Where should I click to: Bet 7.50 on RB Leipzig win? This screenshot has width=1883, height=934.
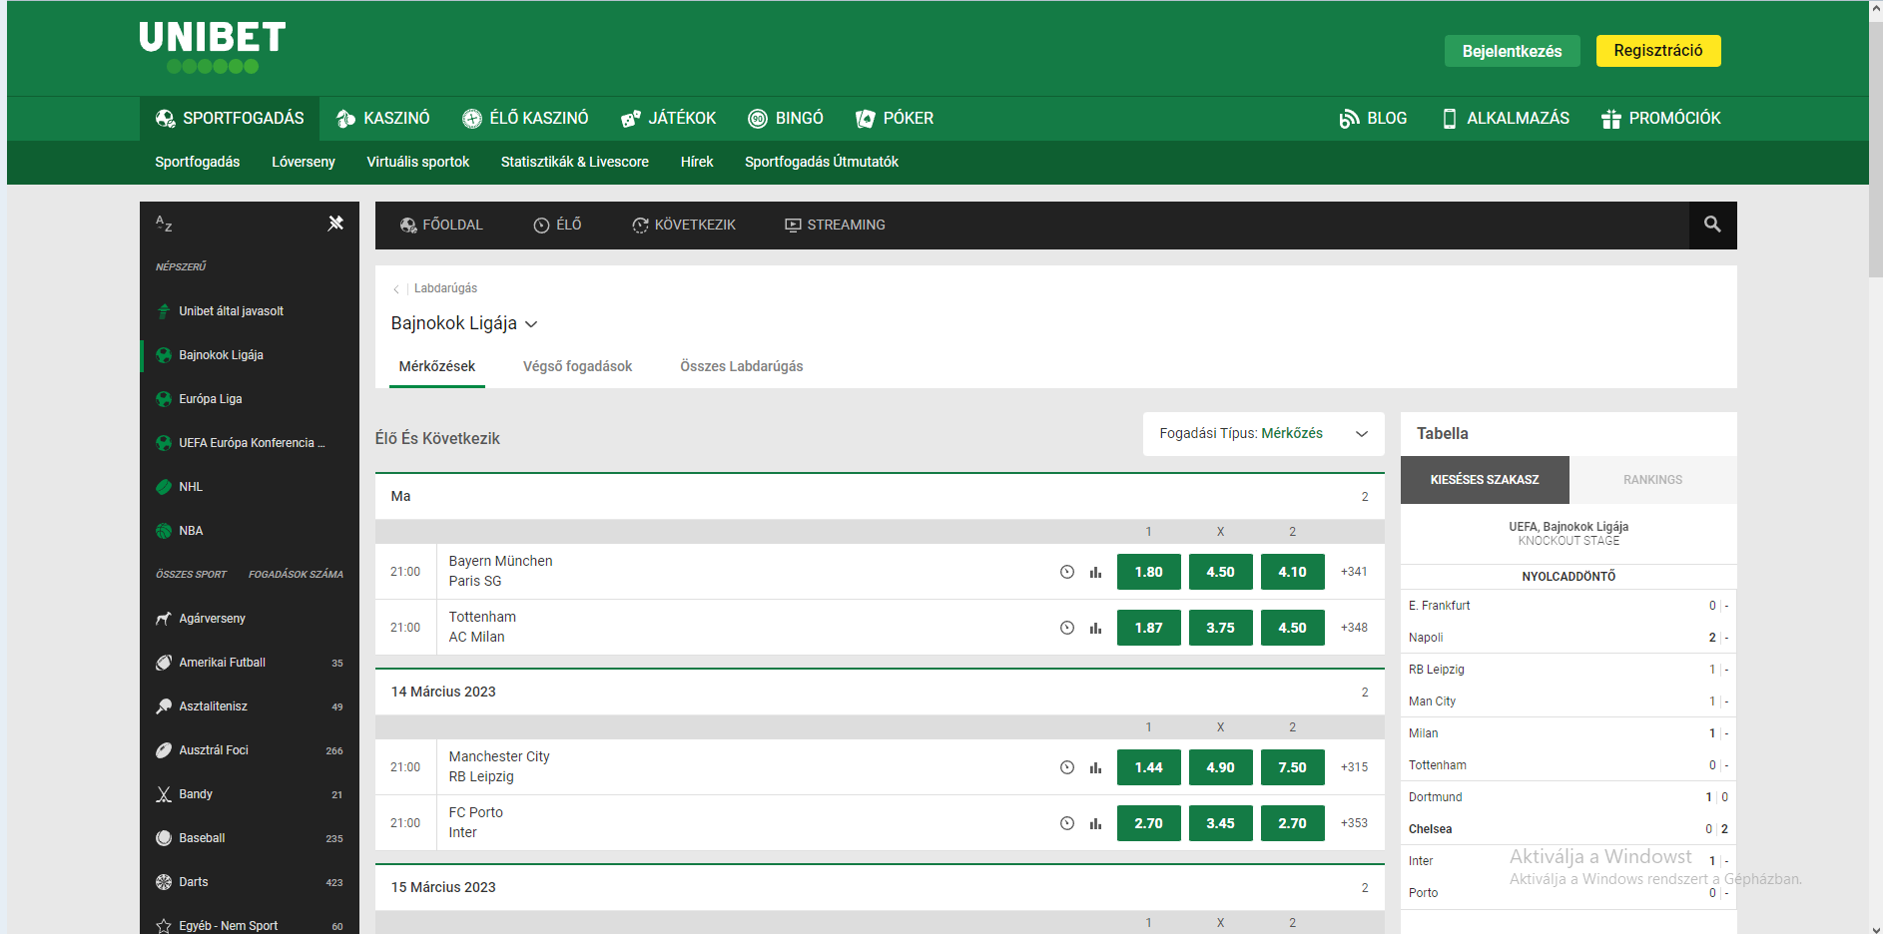[x=1292, y=767]
